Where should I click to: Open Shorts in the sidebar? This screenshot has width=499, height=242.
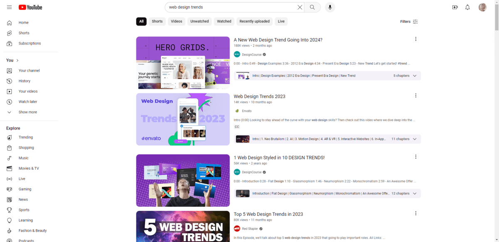[x=24, y=33]
